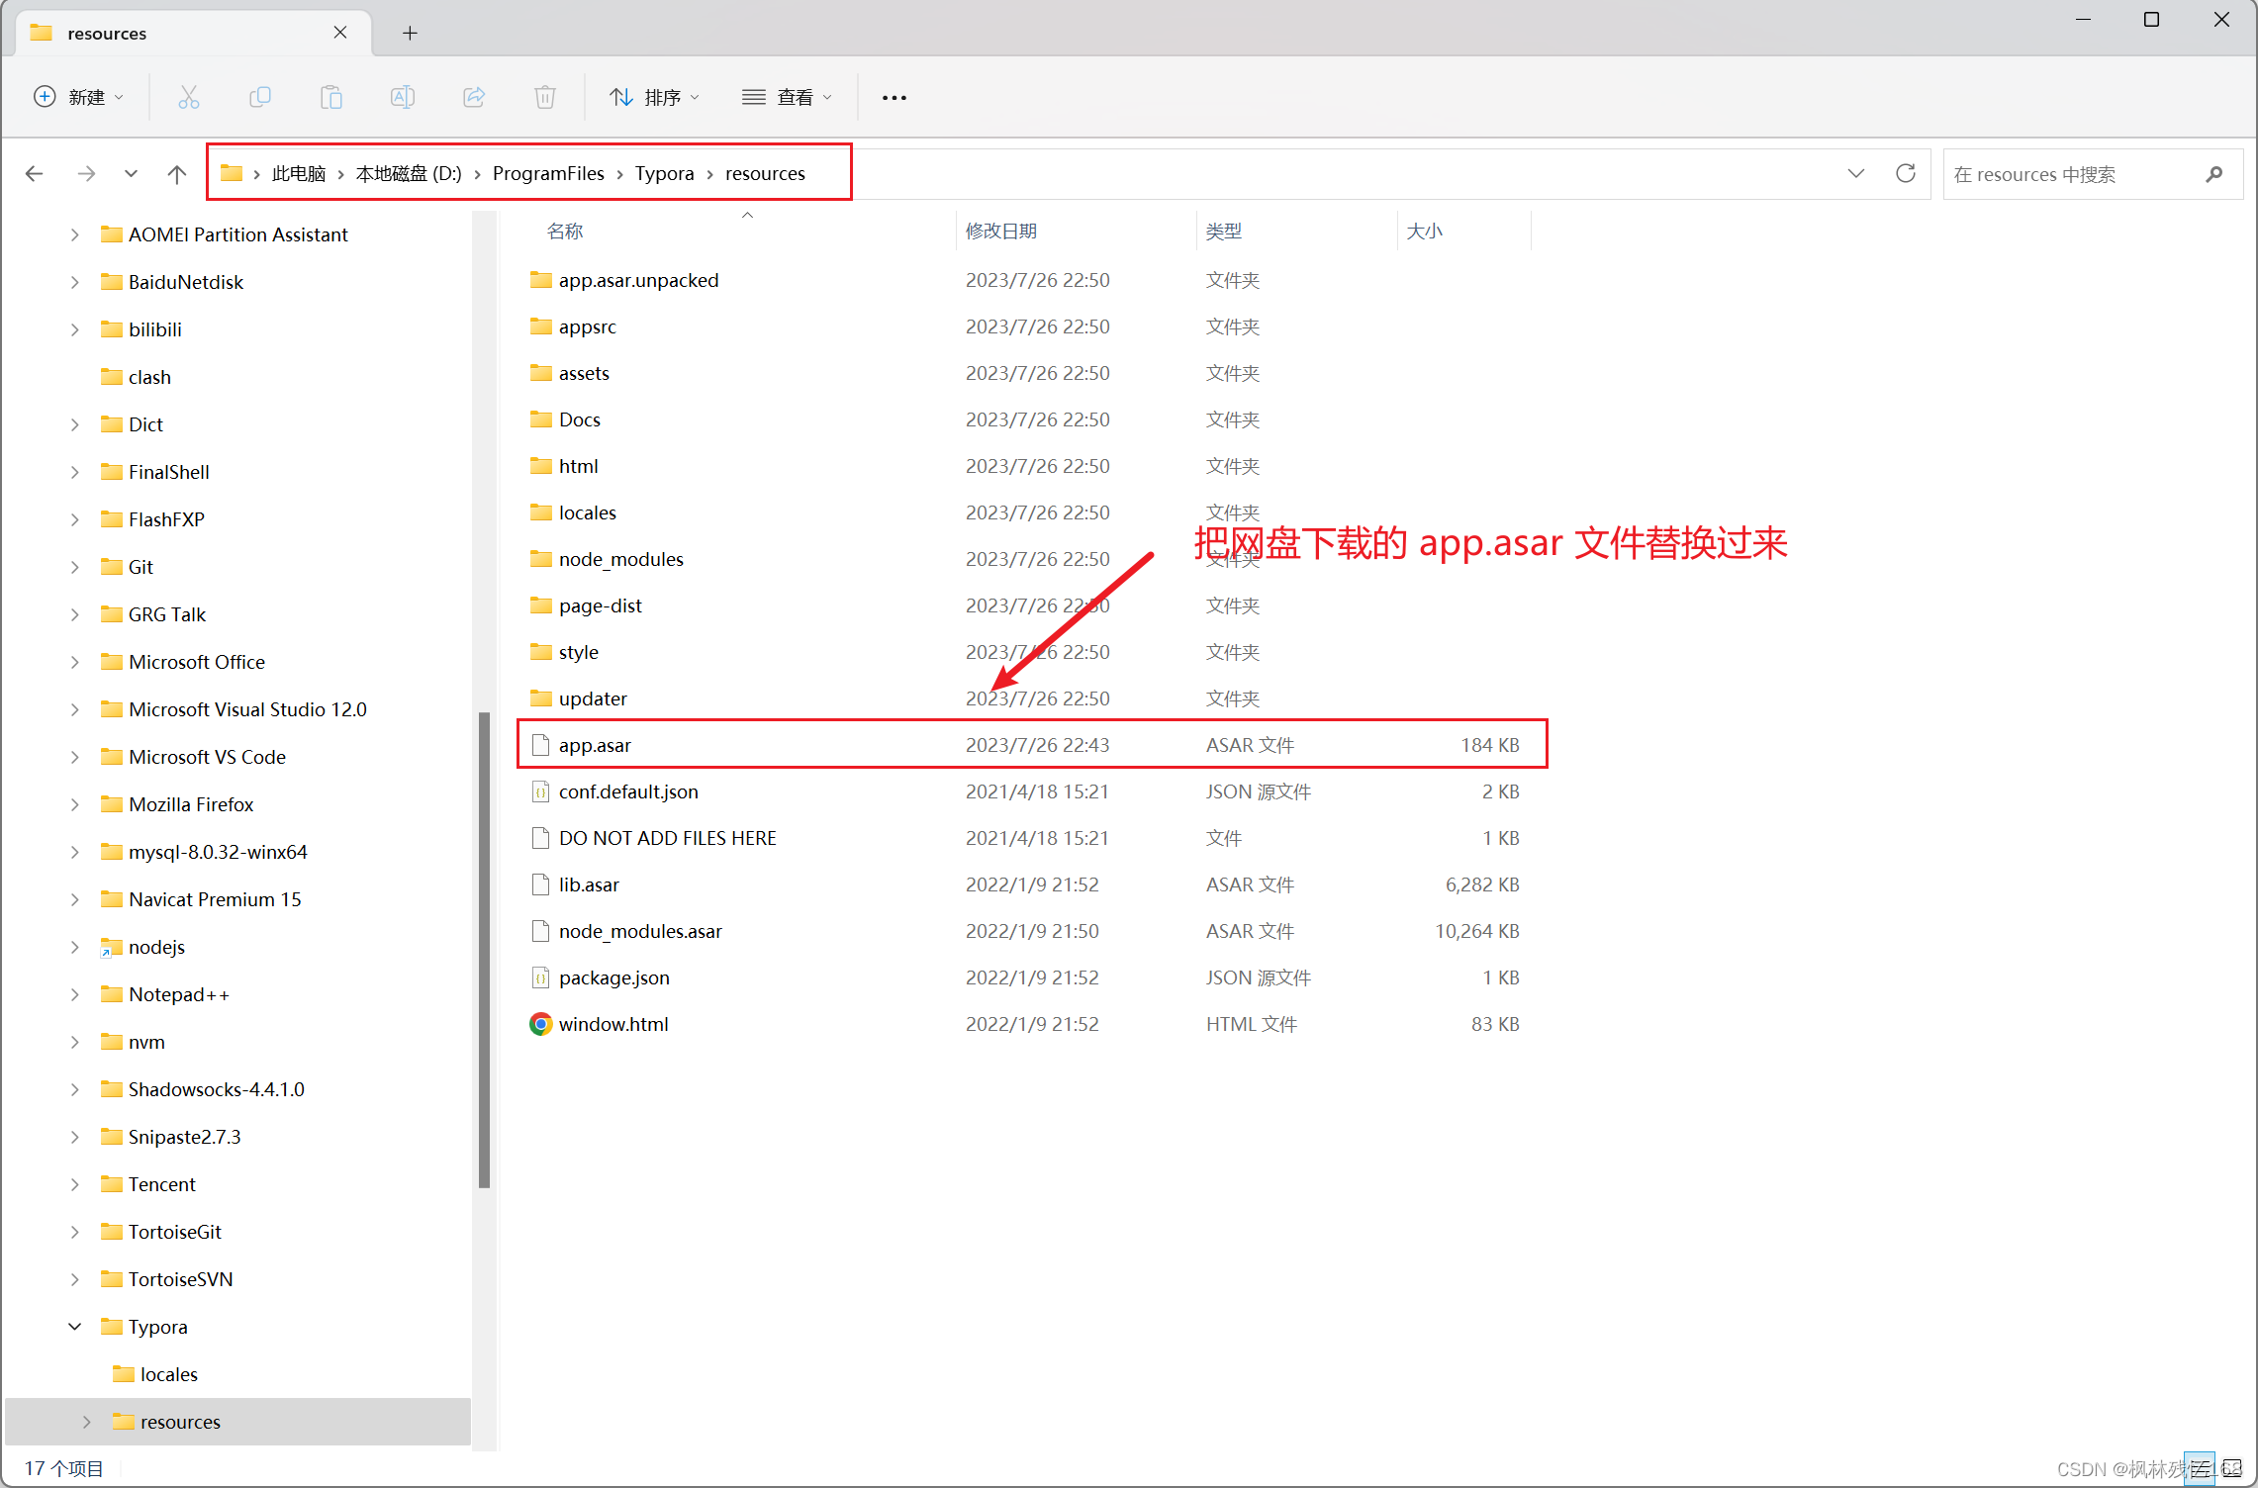Click the lib.asar file icon
This screenshot has height=1488, width=2258.
(x=540, y=884)
